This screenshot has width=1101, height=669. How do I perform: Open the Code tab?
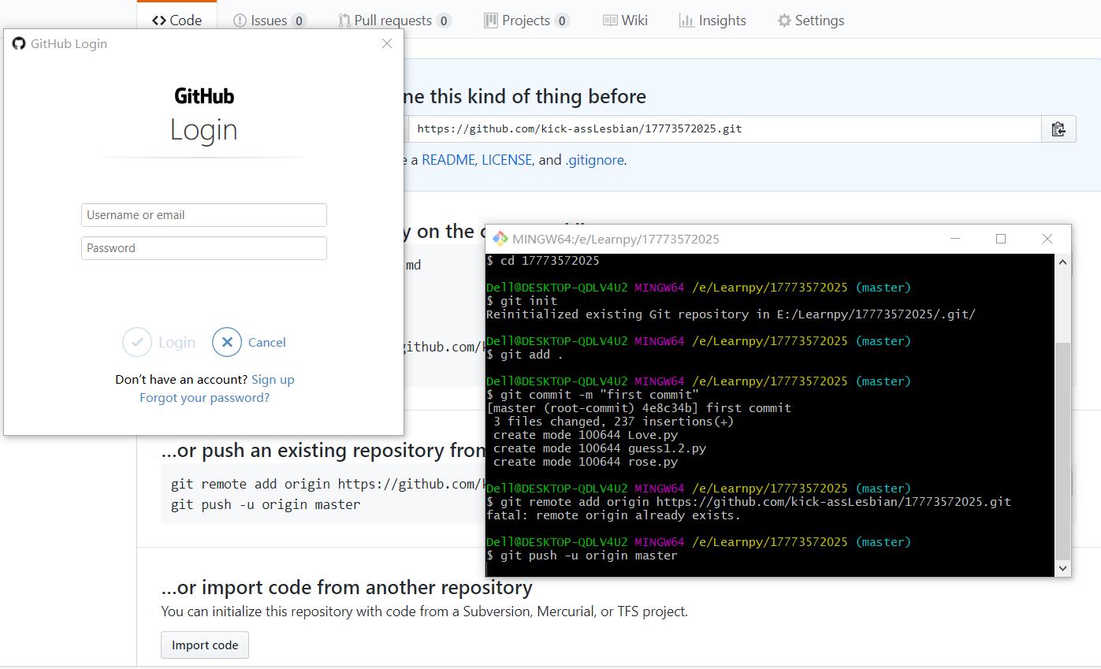177,20
